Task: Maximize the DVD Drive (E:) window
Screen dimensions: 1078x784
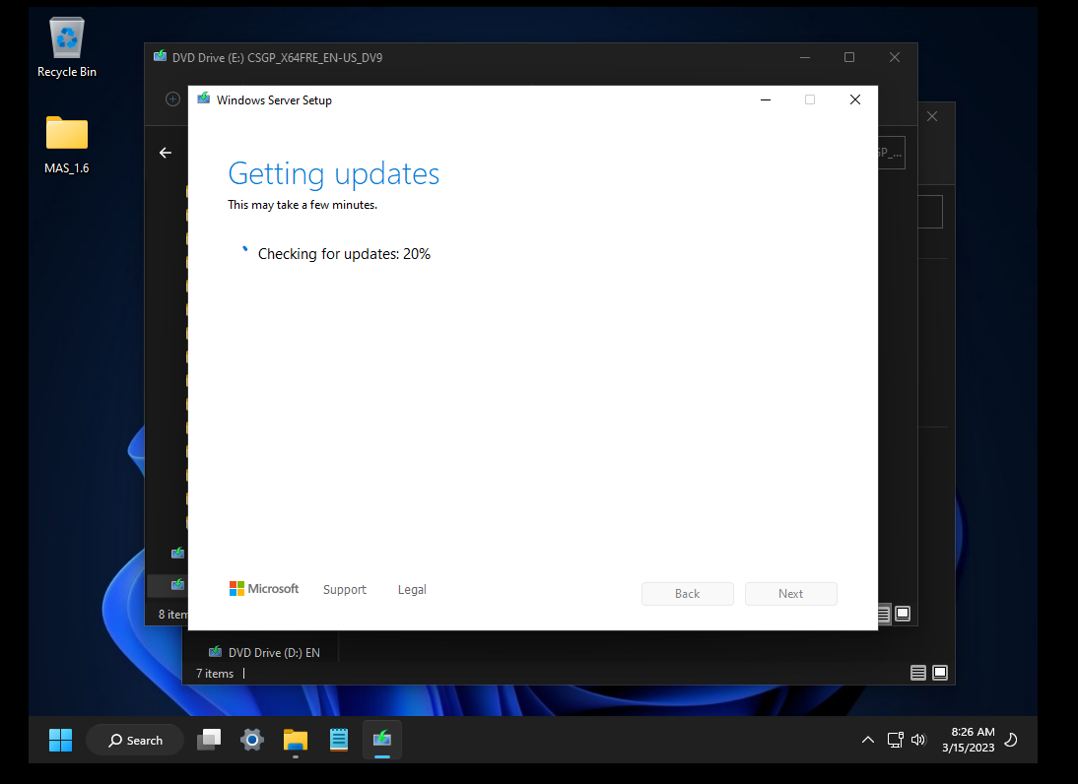Action: pyautogui.click(x=849, y=57)
